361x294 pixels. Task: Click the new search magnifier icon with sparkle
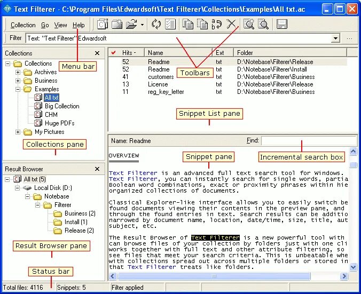pyautogui.click(x=249, y=24)
